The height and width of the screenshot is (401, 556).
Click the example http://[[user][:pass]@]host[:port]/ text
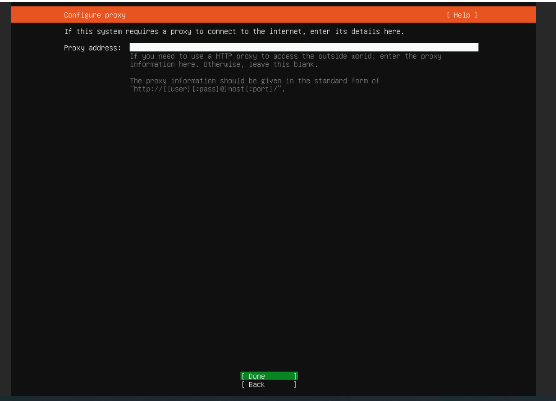pos(207,89)
